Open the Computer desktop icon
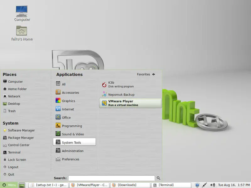251x188 pixels. point(22,13)
